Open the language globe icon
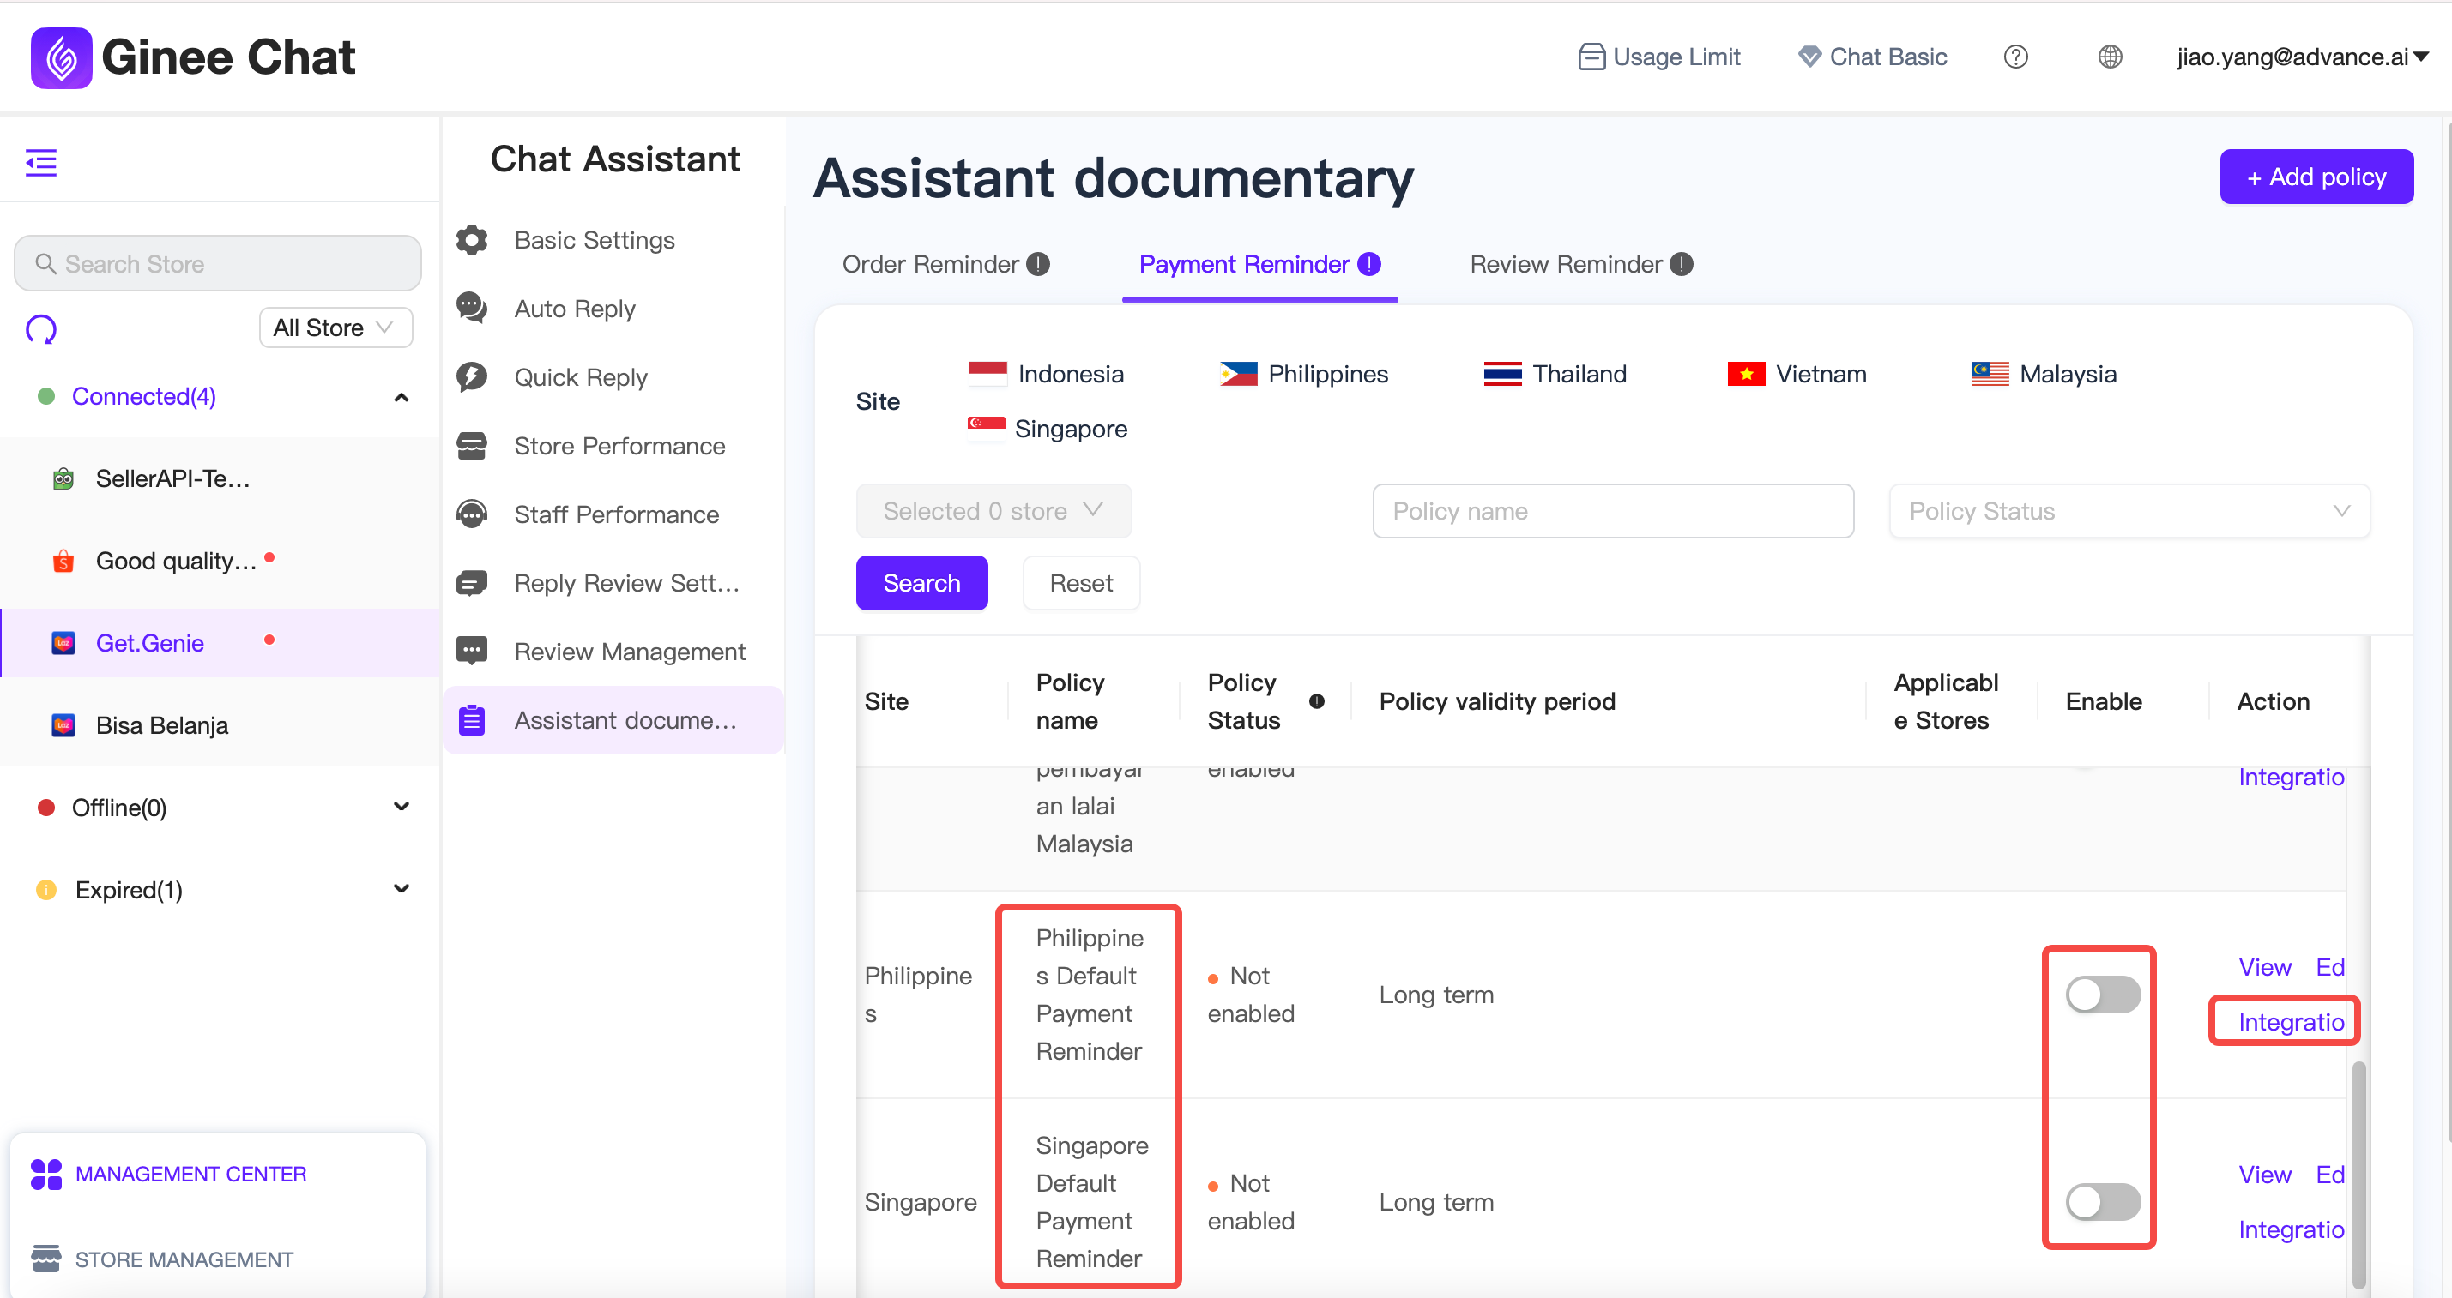The width and height of the screenshot is (2452, 1298). coord(2110,57)
